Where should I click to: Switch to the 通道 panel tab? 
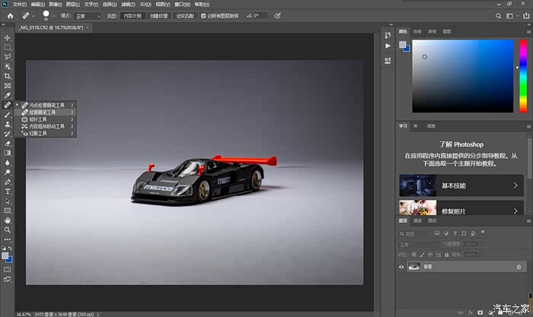[418, 220]
